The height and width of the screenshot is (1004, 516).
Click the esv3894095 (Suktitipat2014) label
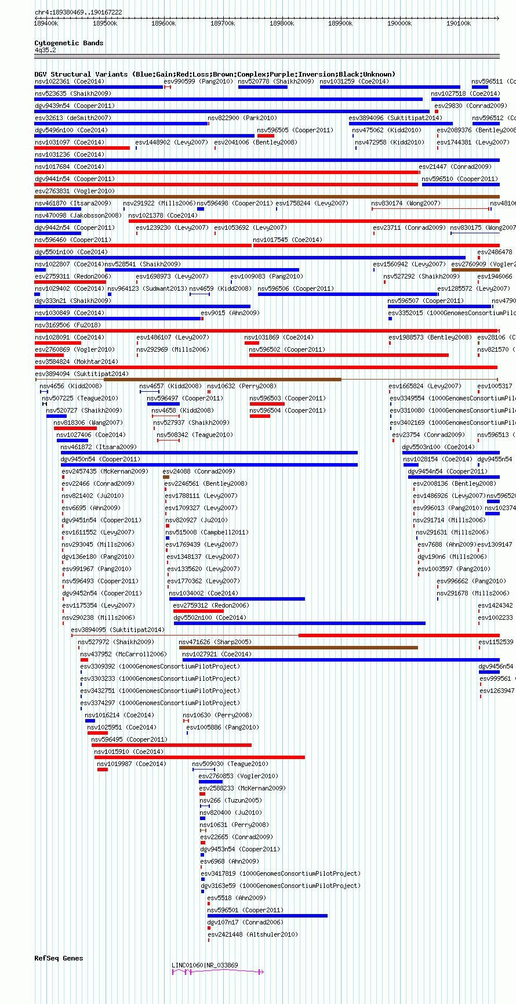point(118,630)
